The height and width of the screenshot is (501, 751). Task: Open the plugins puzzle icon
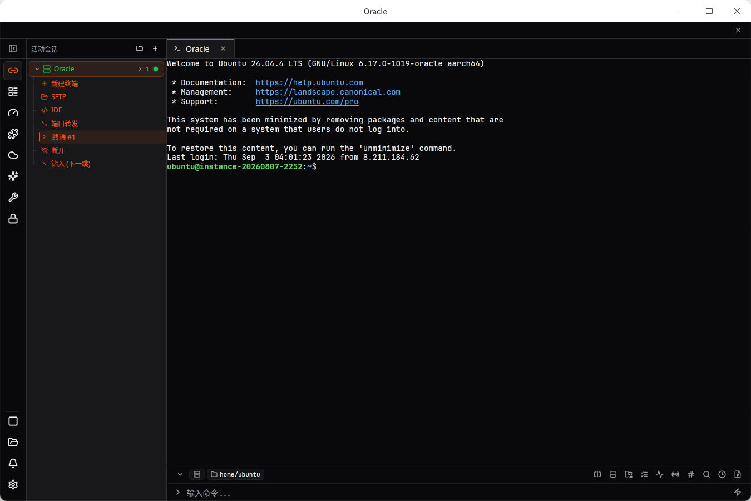tap(13, 134)
